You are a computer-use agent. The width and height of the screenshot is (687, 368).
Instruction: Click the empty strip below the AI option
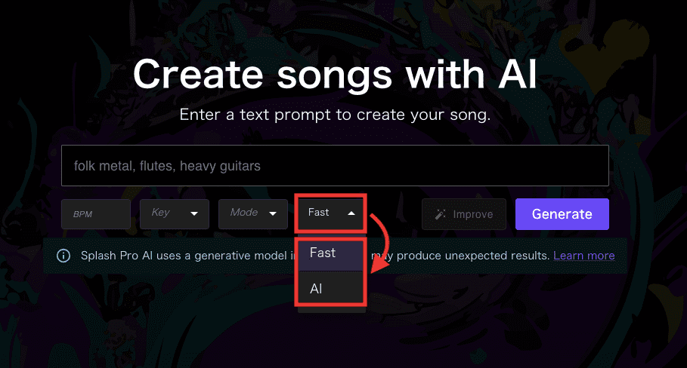[x=332, y=308]
